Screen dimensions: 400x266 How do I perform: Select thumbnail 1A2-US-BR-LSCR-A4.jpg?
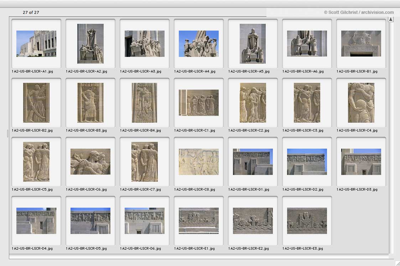pyautogui.click(x=198, y=44)
